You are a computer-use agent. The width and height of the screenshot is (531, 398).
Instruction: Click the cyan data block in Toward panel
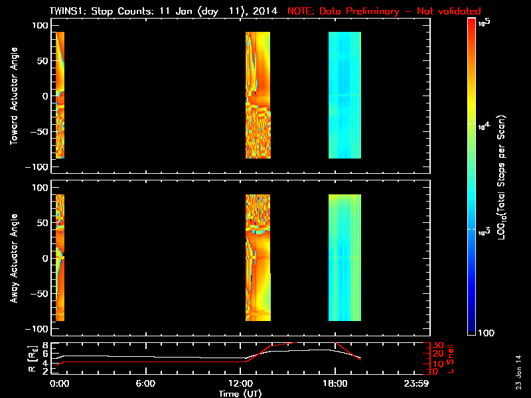click(x=344, y=95)
